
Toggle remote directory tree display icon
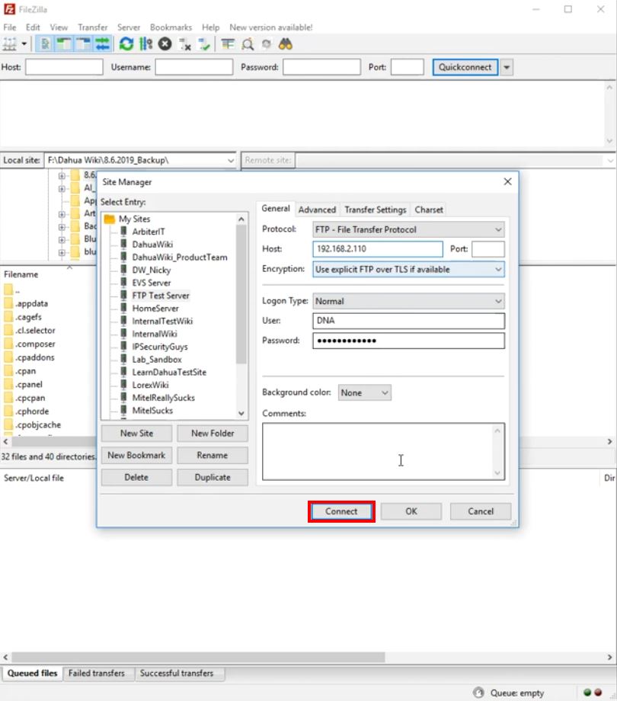tap(83, 44)
